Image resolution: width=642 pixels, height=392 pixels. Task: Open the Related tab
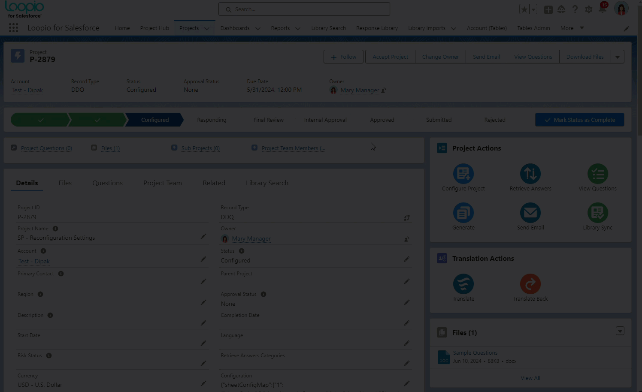[214, 183]
